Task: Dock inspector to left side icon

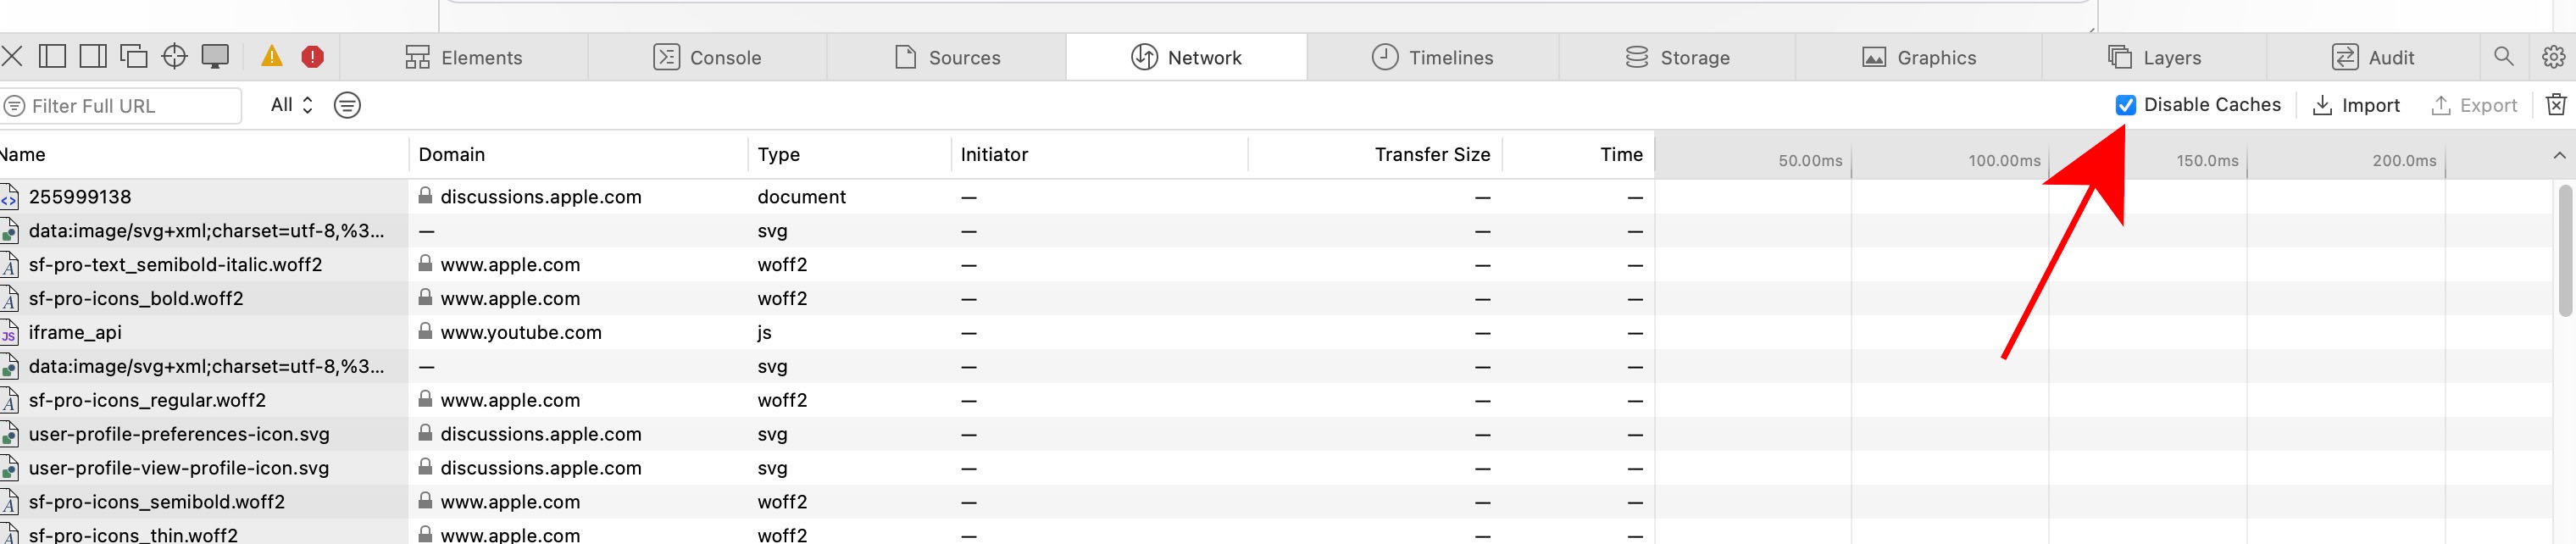Action: pyautogui.click(x=52, y=56)
